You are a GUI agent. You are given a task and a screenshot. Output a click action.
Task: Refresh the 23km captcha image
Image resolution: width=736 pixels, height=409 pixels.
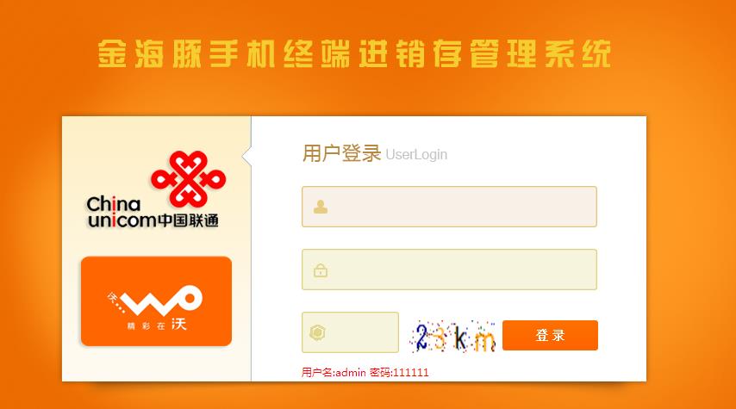click(453, 336)
